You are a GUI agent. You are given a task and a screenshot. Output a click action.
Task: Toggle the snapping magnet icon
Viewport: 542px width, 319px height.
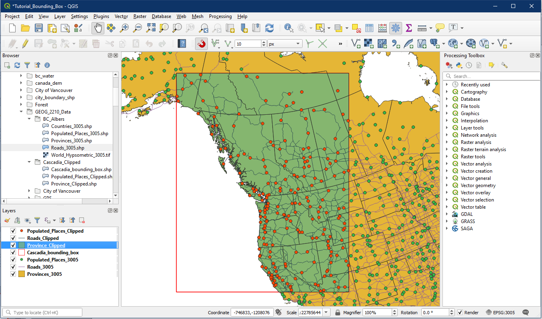201,44
